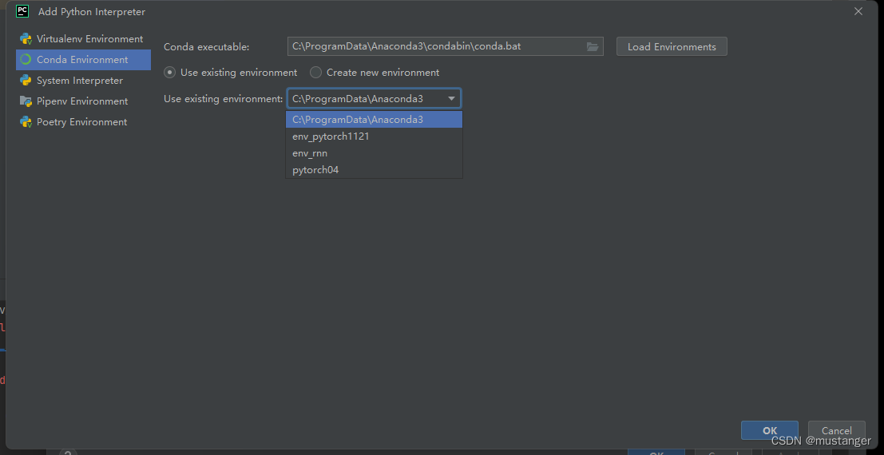Click the folder browse icon for Conda executable

pos(593,47)
